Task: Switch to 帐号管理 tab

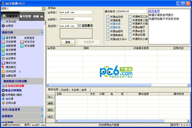Action: 25,16
